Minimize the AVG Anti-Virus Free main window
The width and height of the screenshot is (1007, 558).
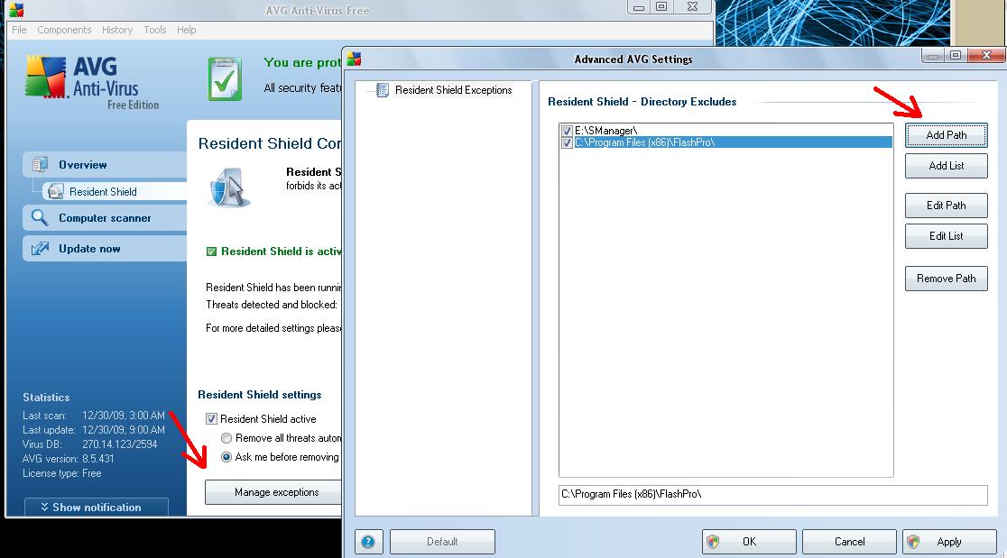[638, 8]
